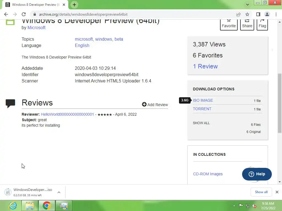Open the Microsoft creator link
The height and width of the screenshot is (211, 282).
point(36,28)
